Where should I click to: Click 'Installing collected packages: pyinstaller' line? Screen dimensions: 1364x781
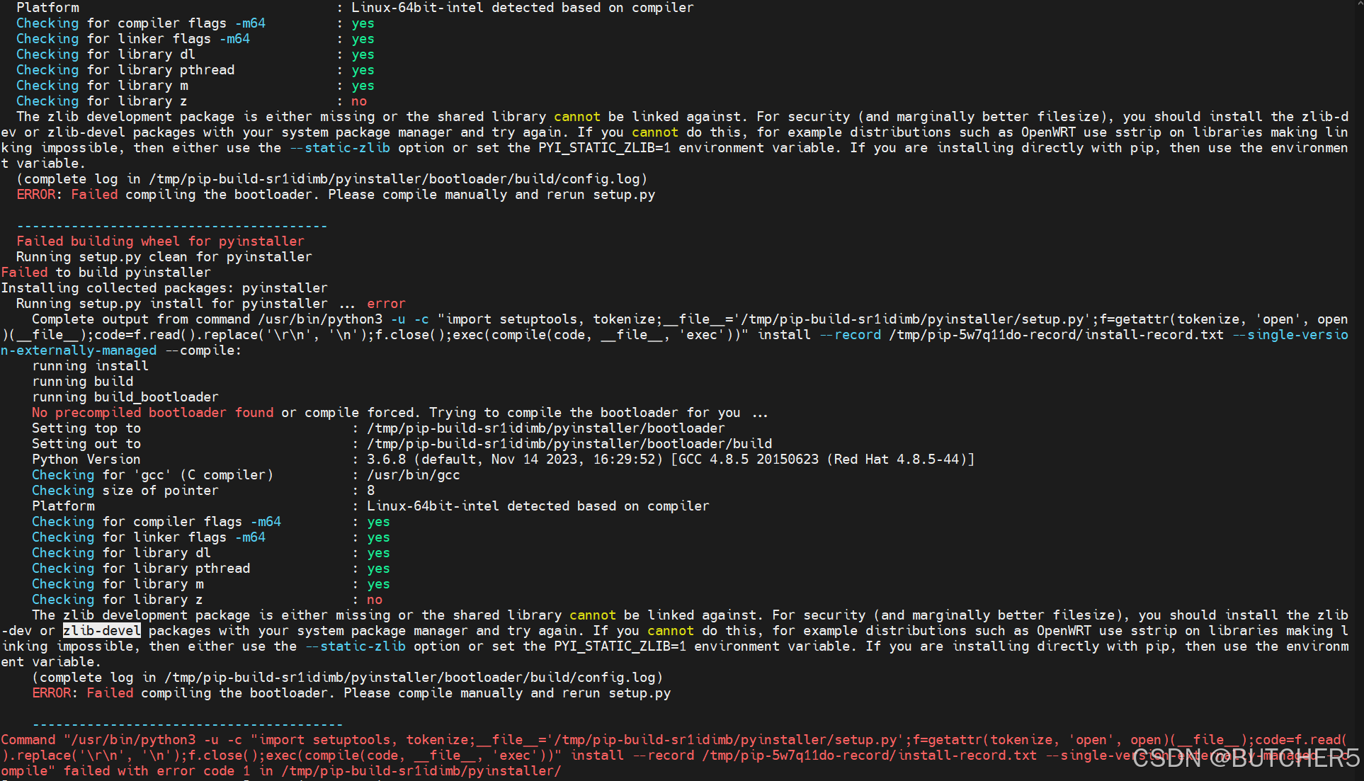coord(164,288)
